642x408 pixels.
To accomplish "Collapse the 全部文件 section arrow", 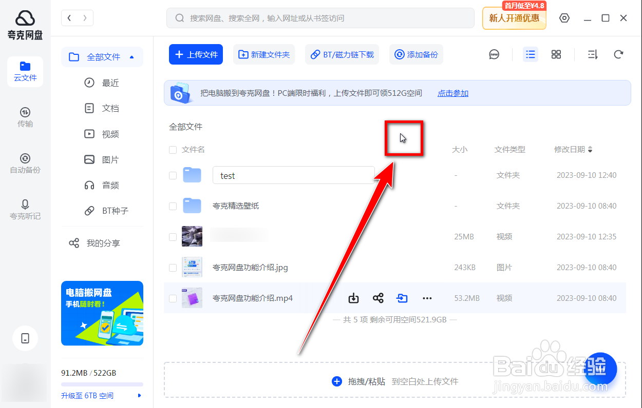I will (x=131, y=57).
